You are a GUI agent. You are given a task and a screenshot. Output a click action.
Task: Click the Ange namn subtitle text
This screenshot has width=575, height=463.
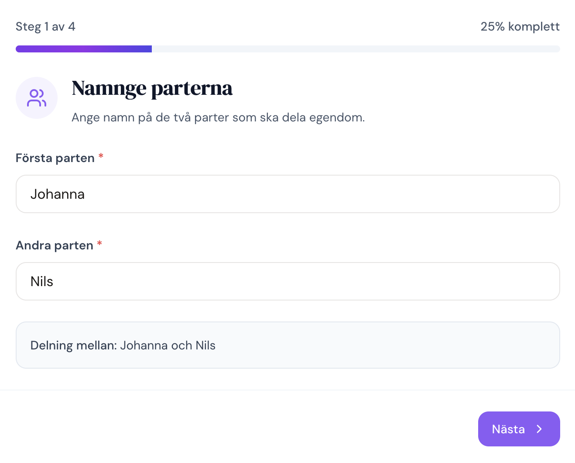tap(218, 117)
